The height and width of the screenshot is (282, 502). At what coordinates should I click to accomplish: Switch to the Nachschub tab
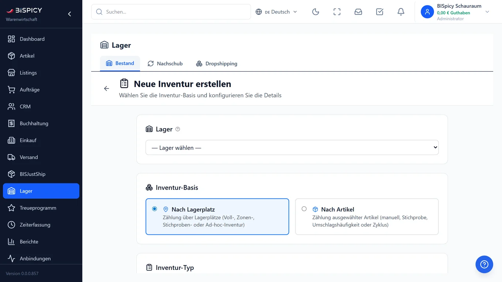(165, 64)
